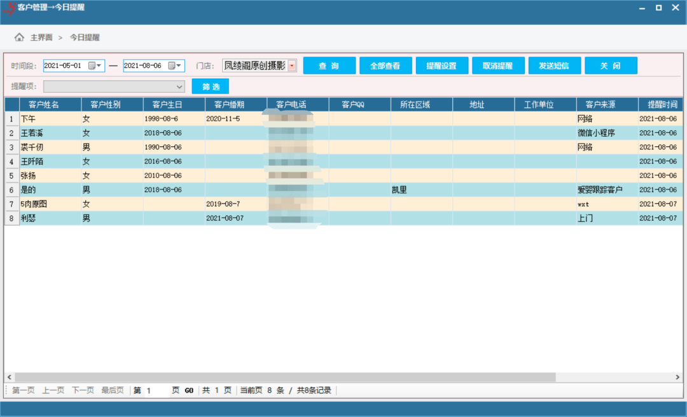Select customer row 下午

tap(343, 119)
